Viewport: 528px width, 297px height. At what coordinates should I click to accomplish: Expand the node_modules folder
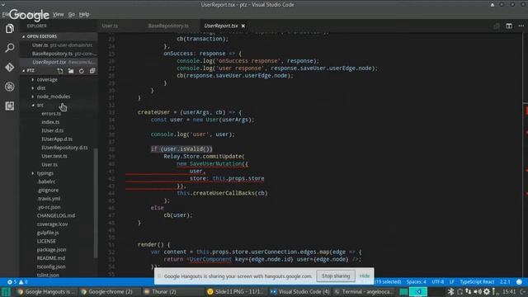coord(53,97)
